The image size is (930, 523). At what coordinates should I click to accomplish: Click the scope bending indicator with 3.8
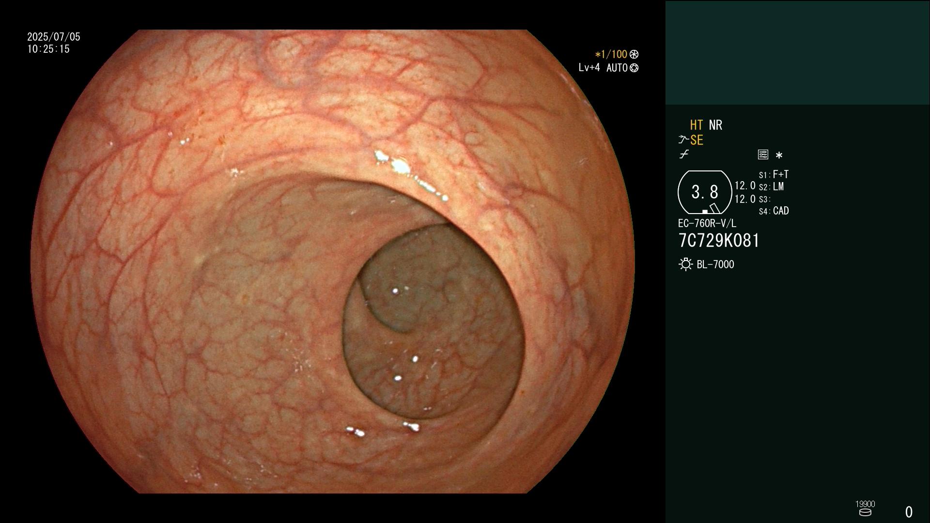[x=705, y=192]
